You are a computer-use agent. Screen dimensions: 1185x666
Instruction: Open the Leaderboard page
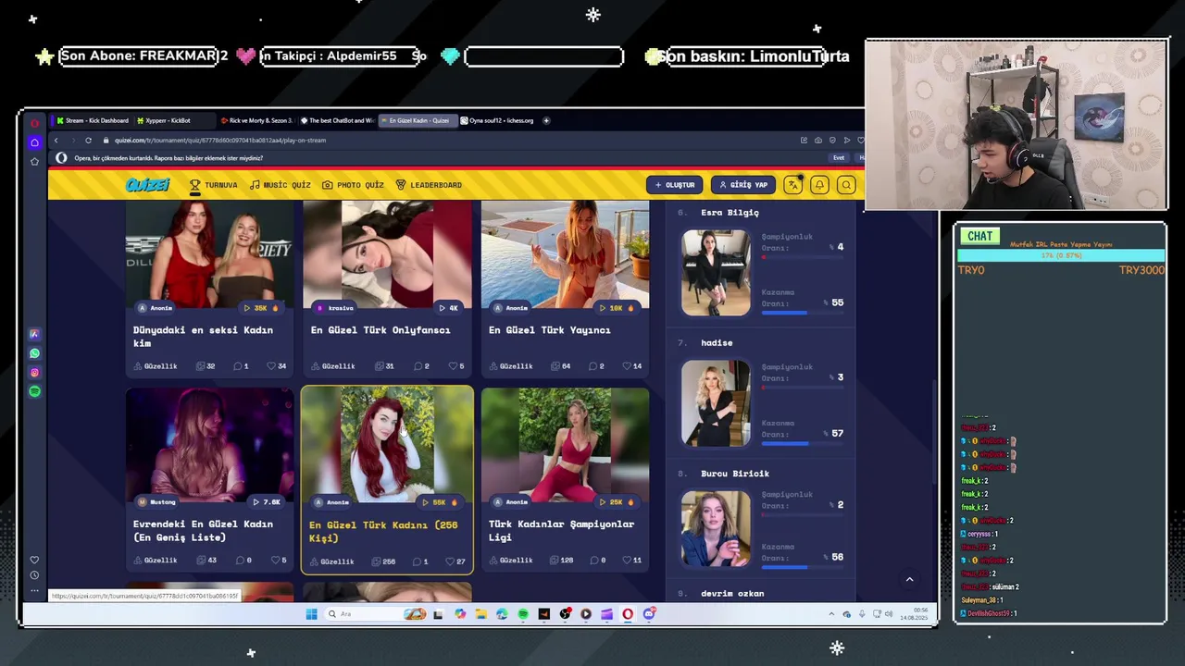pyautogui.click(x=429, y=185)
